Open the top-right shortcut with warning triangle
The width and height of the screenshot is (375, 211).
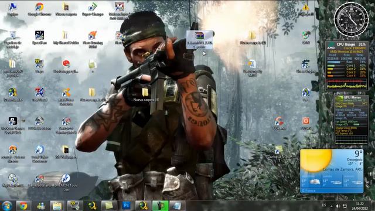pyautogui.click(x=306, y=9)
